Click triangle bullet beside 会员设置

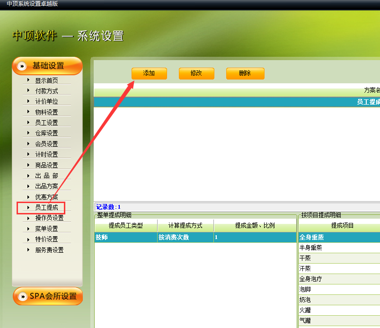pyautogui.click(x=28, y=143)
